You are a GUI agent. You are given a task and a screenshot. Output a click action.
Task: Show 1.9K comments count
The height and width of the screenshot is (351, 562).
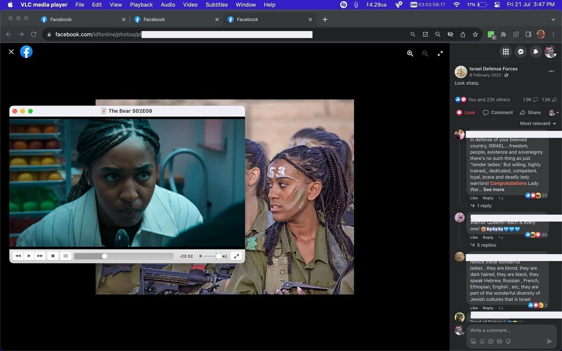point(530,99)
